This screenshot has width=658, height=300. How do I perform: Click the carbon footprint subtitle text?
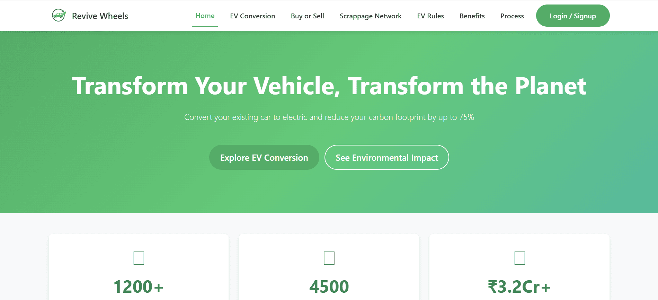point(329,117)
